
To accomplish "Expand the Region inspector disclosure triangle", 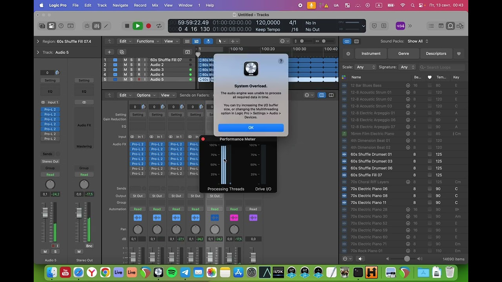I will (x=38, y=41).
